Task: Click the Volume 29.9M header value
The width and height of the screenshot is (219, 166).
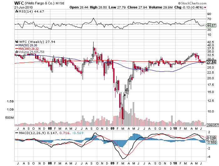Action: coord(161,8)
